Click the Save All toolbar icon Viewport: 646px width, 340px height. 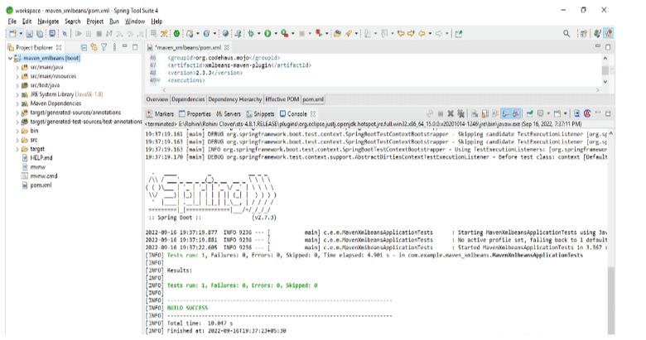pos(40,33)
